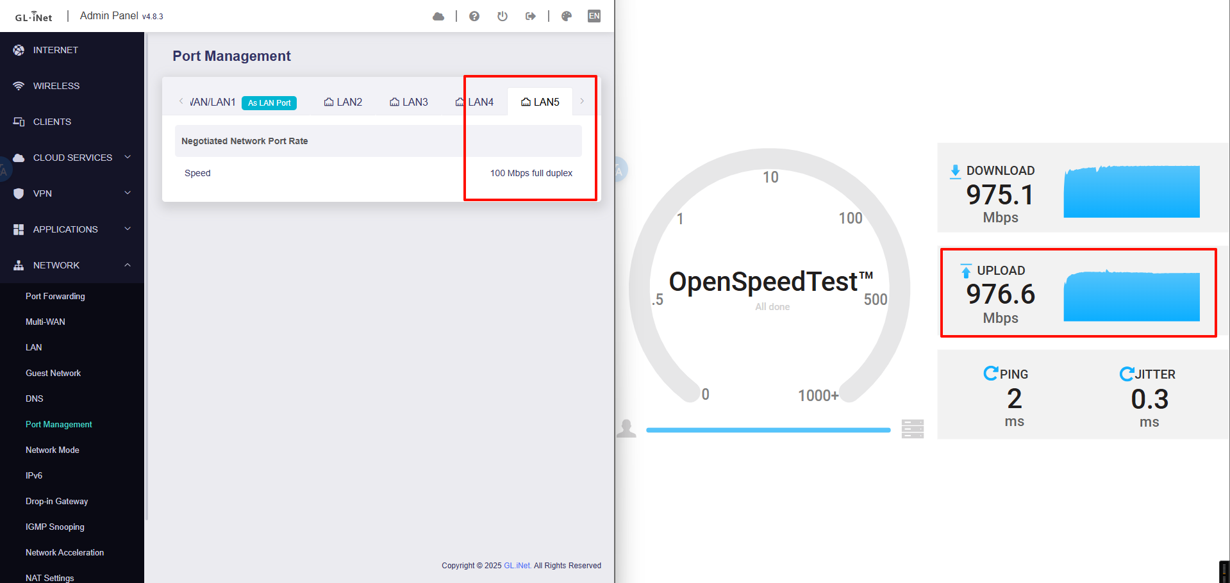The height and width of the screenshot is (583, 1230).
Task: Click the logout arrow icon
Action: [531, 16]
